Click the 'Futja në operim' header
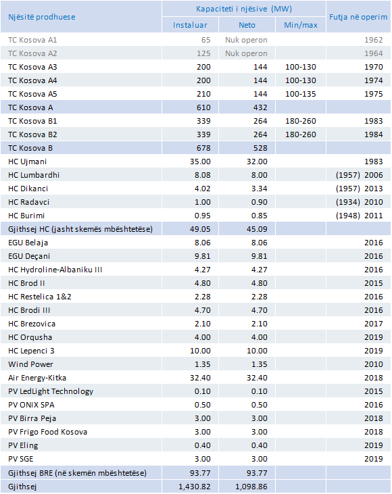This screenshot has width=392, height=494. pyautogui.click(x=358, y=17)
